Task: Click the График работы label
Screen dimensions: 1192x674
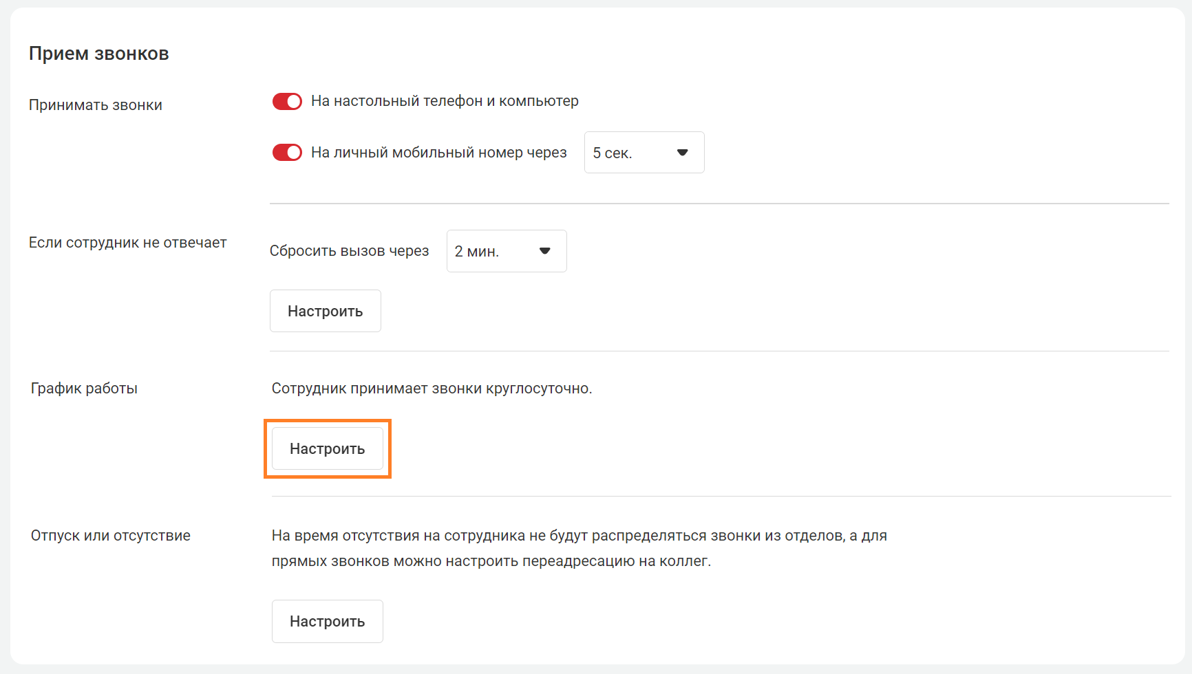Action: 84,389
